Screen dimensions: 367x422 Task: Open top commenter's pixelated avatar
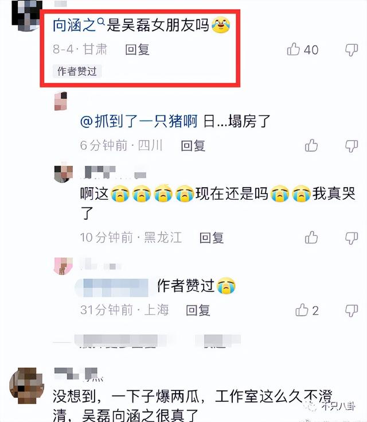(x=27, y=16)
